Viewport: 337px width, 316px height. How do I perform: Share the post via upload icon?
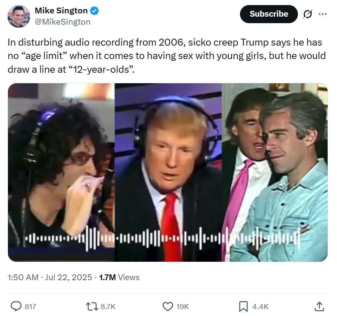coord(319,306)
